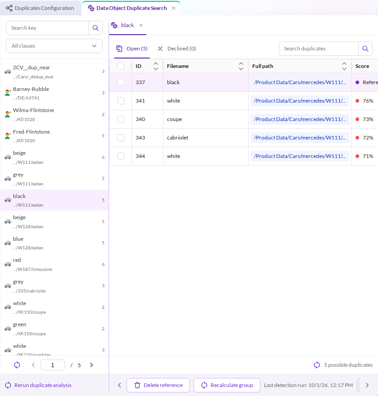Click Rerun duplicate analysis

[x=38, y=385]
